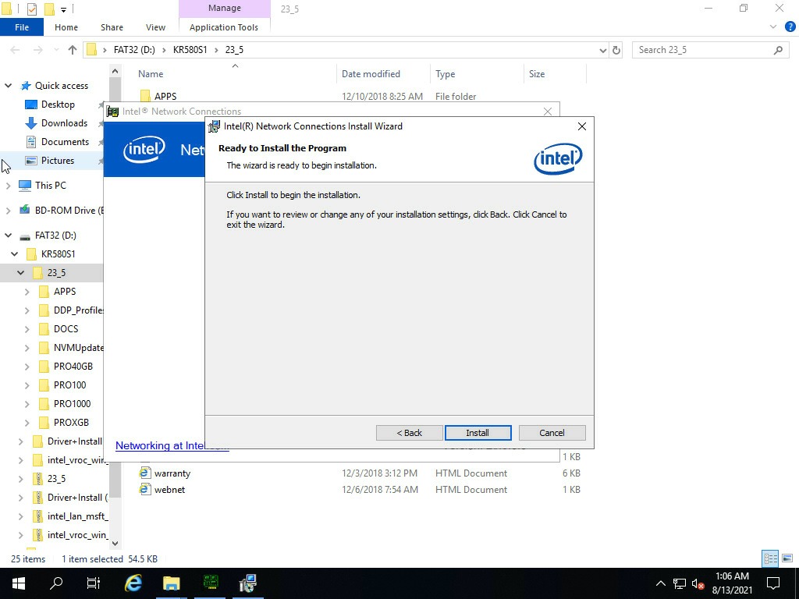Close the Intel Network Connections background window
The height and width of the screenshot is (599, 799).
[x=547, y=111]
